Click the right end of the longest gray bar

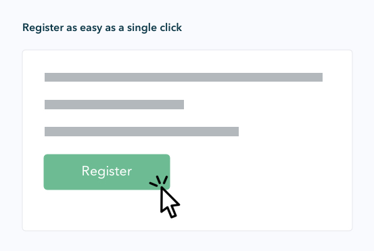tap(320, 77)
